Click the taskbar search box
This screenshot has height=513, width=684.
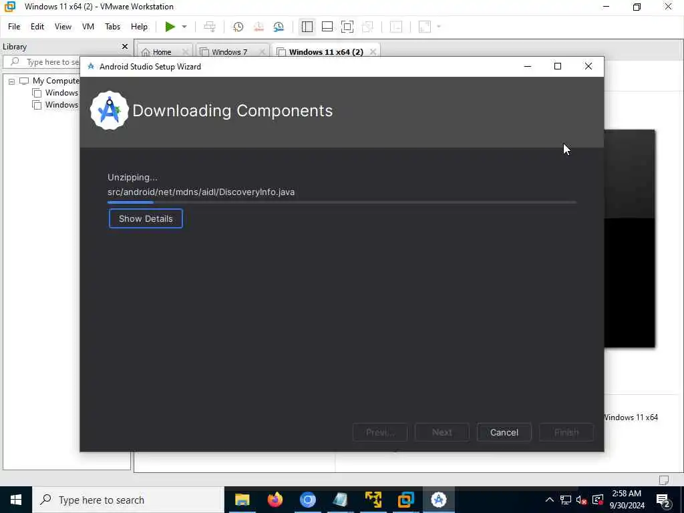(x=128, y=500)
